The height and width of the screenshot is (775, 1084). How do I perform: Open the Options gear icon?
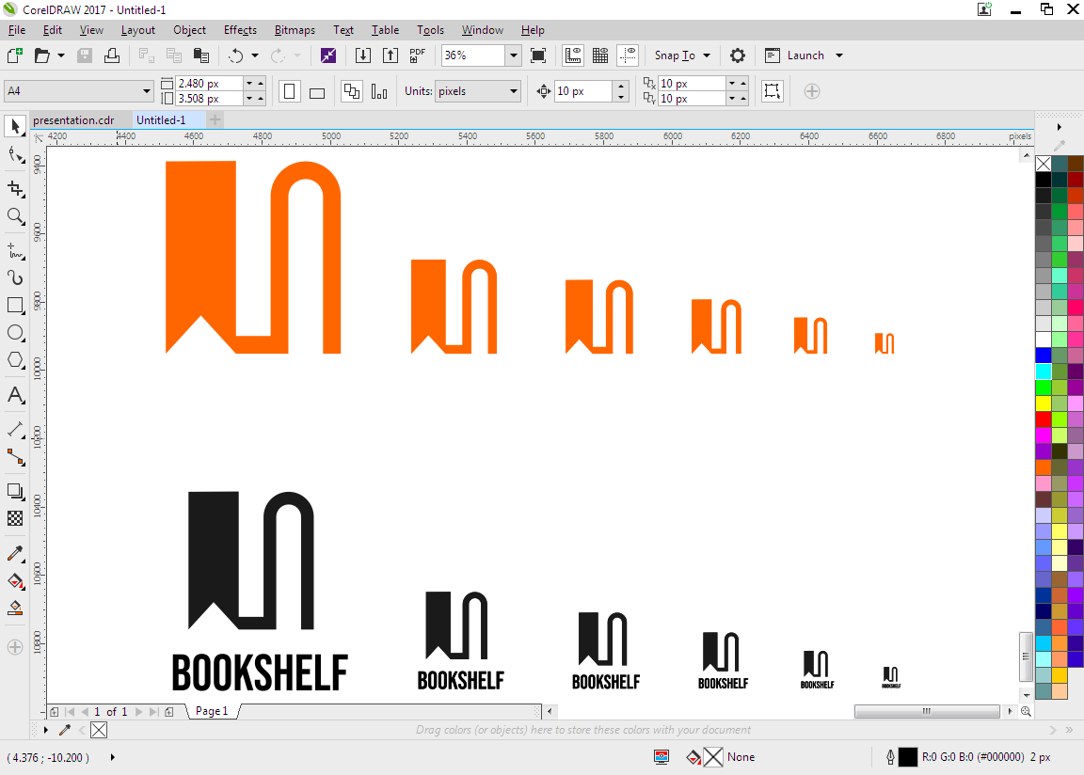coord(738,55)
